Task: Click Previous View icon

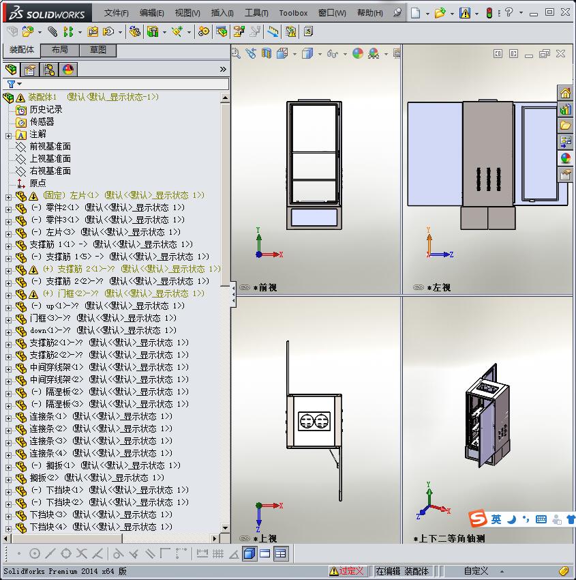Action: click(x=252, y=54)
